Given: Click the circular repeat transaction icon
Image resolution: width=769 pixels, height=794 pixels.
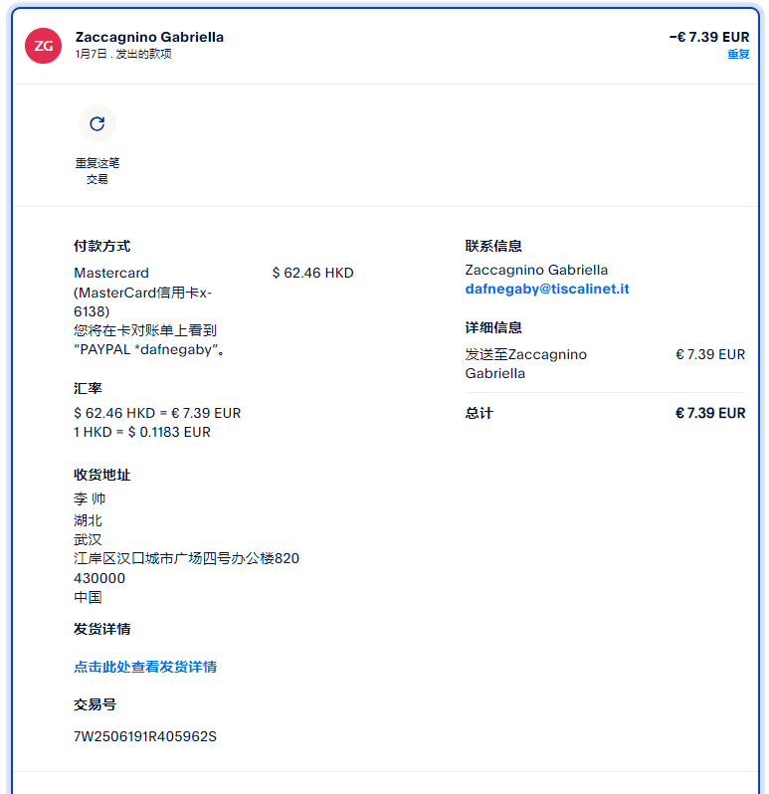Looking at the screenshot, I should click(96, 123).
